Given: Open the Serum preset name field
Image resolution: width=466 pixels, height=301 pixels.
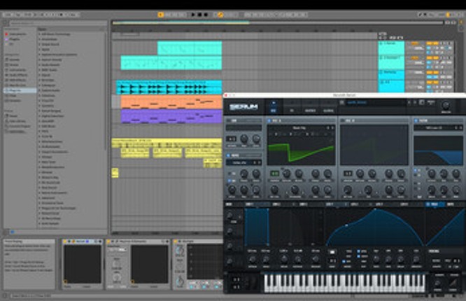Looking at the screenshot, I should click(375, 103).
